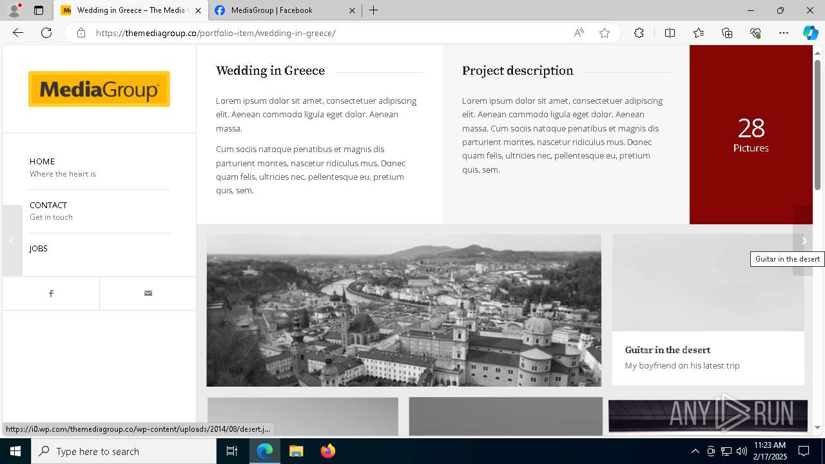This screenshot has width=825, height=464.
Task: Add this page to favorites star
Action: click(x=605, y=33)
